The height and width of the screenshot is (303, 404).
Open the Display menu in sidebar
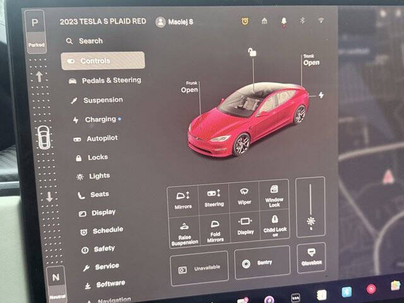click(97, 213)
